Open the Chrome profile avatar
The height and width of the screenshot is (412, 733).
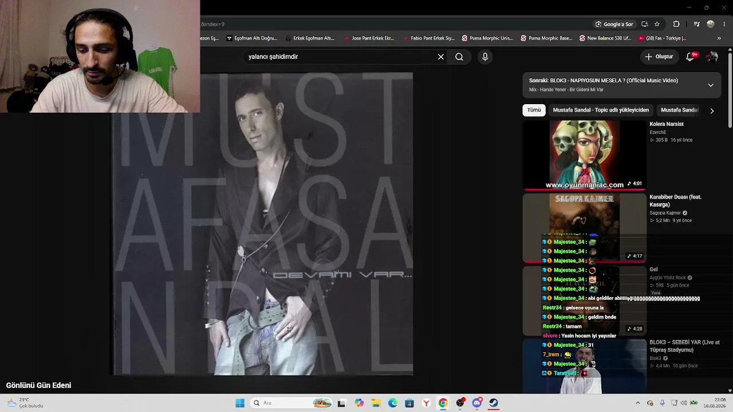click(711, 24)
